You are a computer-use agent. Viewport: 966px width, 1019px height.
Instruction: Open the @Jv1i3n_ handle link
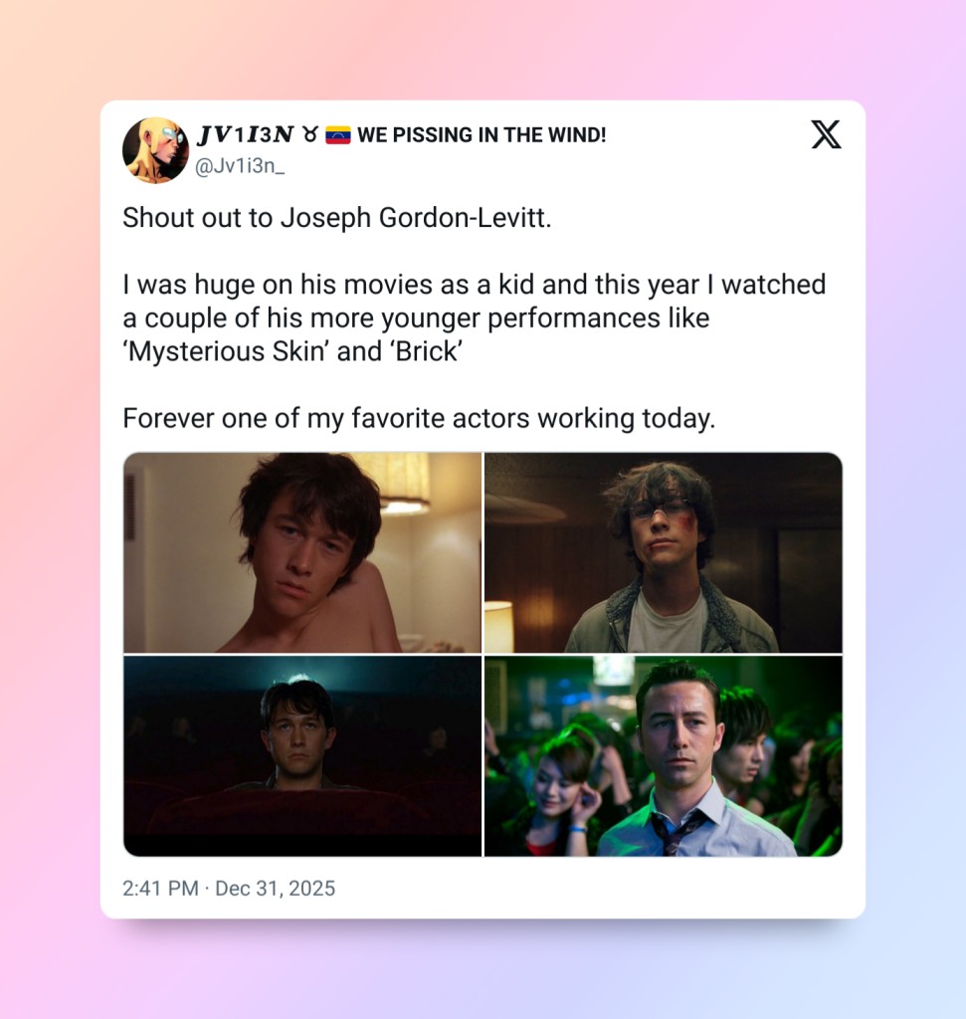click(240, 166)
